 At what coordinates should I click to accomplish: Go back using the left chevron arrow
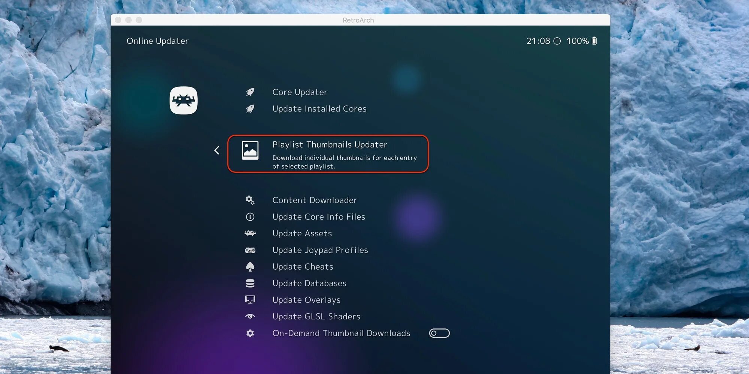216,150
